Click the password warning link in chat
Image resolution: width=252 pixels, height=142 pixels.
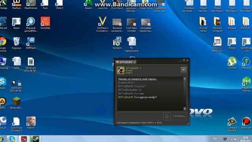tap(137, 79)
